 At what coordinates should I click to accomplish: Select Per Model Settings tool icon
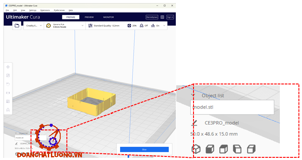(x=8, y=101)
